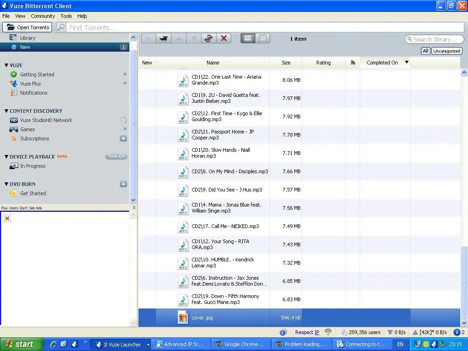Collapse the VUZE sidebar section
468x351 pixels.
pos(6,65)
